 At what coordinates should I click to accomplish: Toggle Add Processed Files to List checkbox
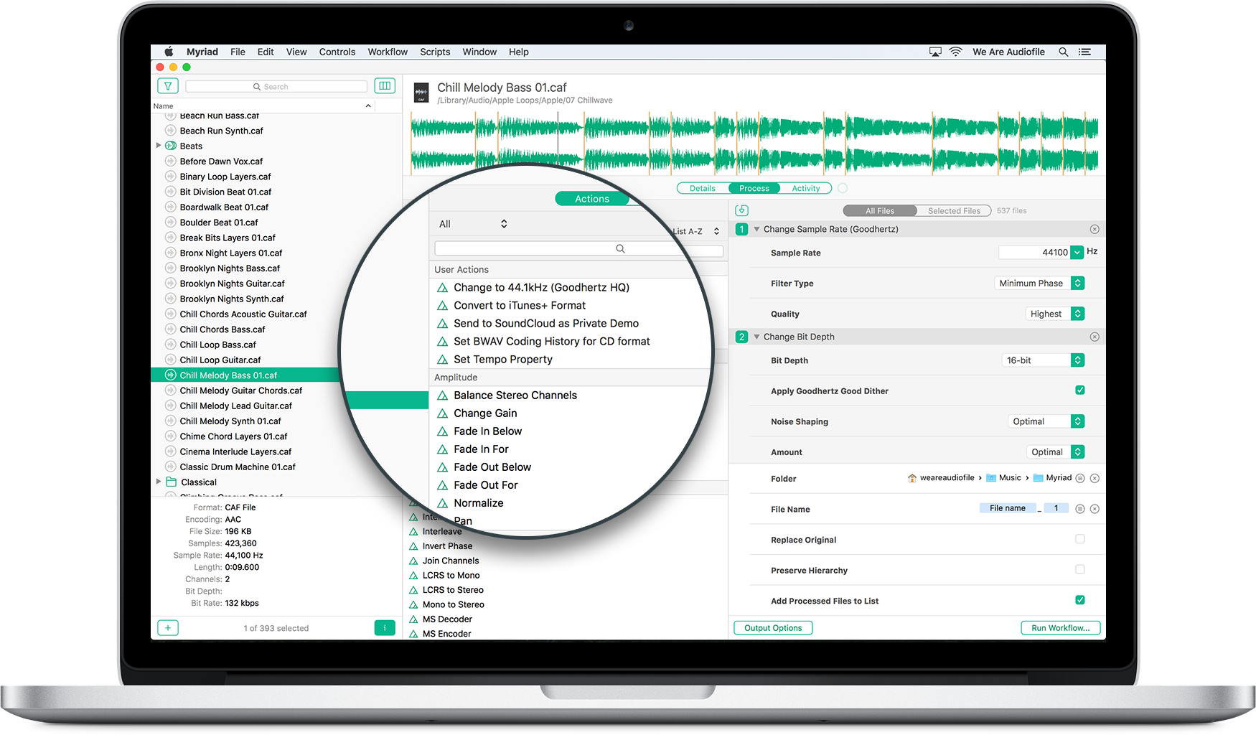coord(1080,600)
